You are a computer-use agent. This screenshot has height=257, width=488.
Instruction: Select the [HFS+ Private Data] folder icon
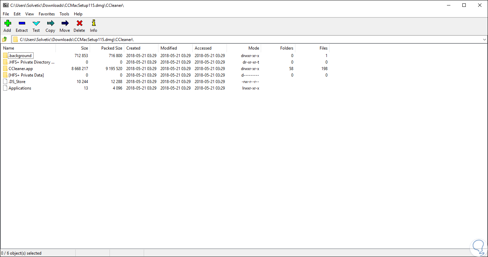click(x=5, y=75)
